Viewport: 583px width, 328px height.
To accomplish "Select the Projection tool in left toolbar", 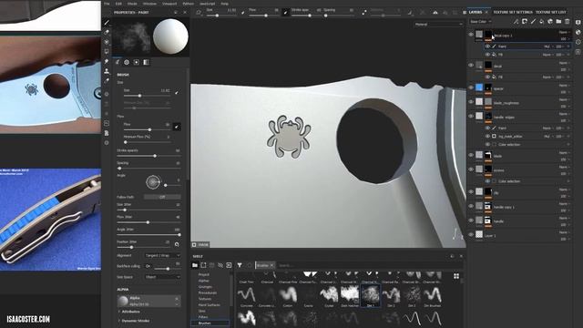I will pos(107,42).
